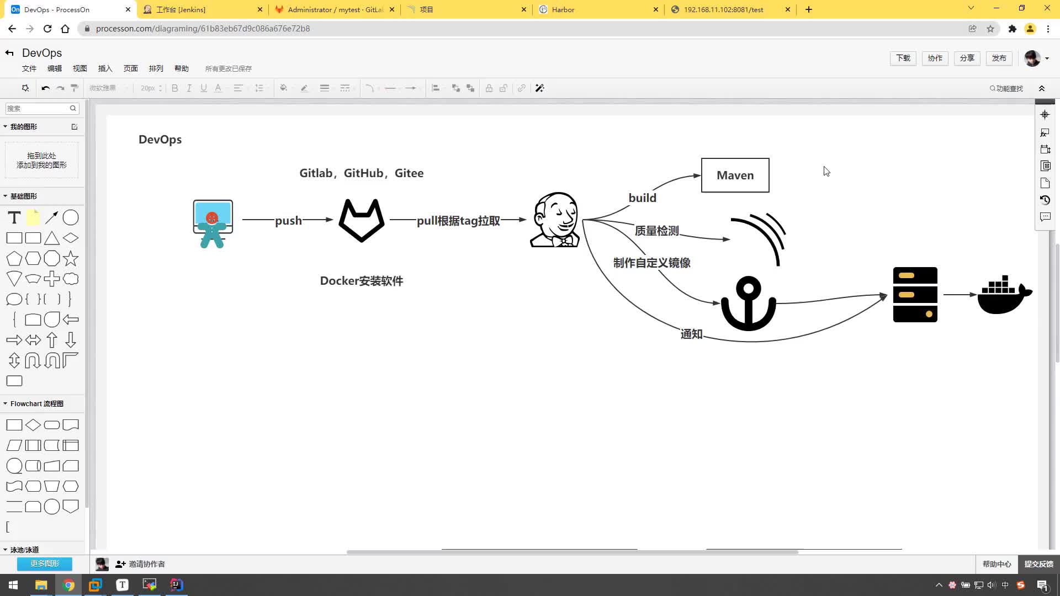1060x596 pixels.
Task: Click the 分享 button
Action: click(967, 58)
